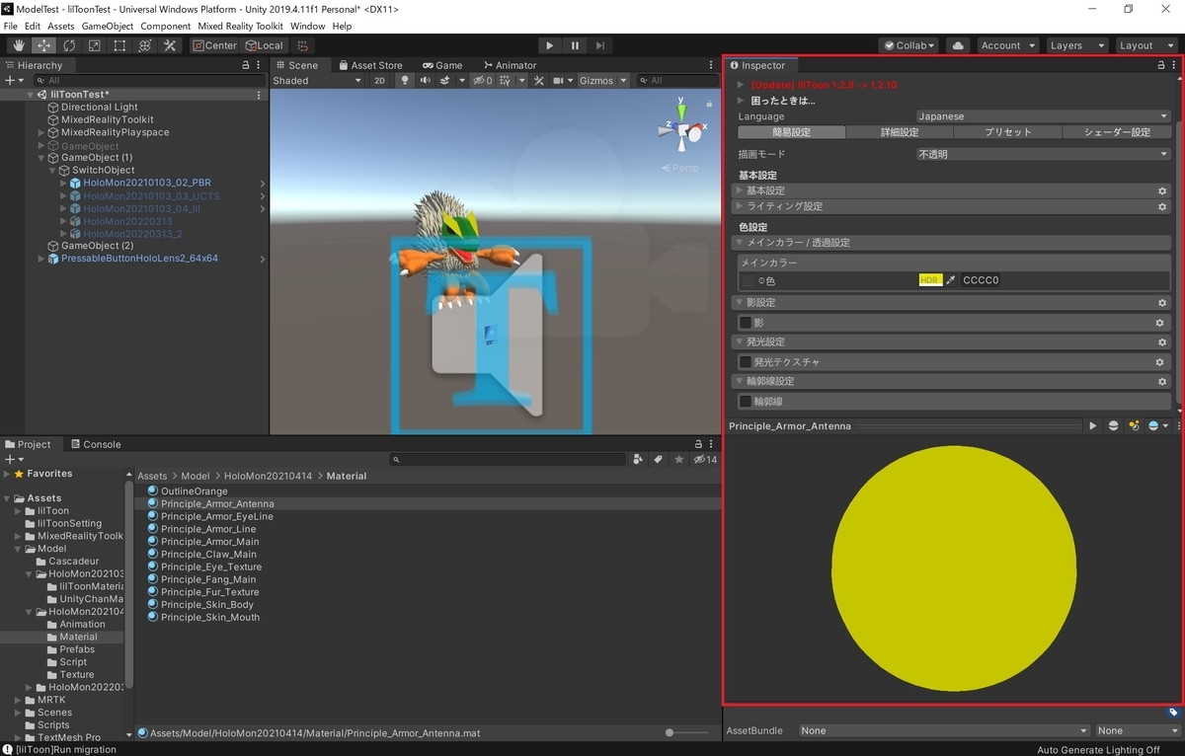Open gear menu for ライティング設定 section

pos(1162,207)
